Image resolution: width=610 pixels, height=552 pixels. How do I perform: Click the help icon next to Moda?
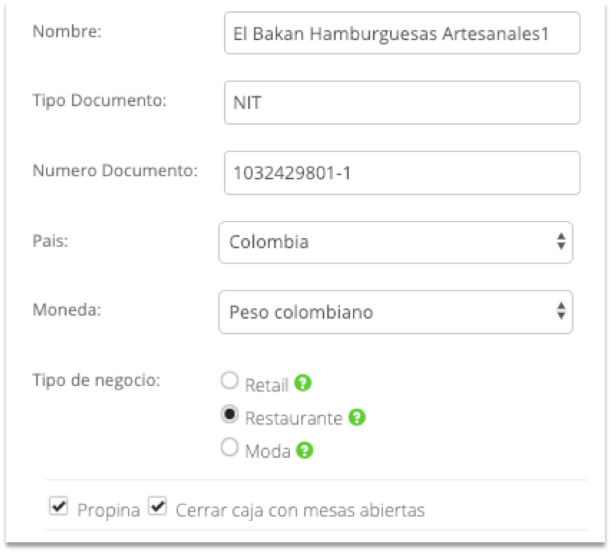pyautogui.click(x=304, y=450)
